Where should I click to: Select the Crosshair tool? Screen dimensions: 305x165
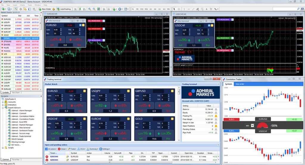tap(179, 9)
